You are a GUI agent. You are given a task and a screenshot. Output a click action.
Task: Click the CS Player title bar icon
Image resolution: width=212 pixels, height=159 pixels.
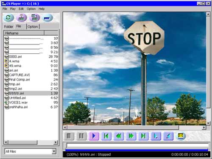[3, 3]
